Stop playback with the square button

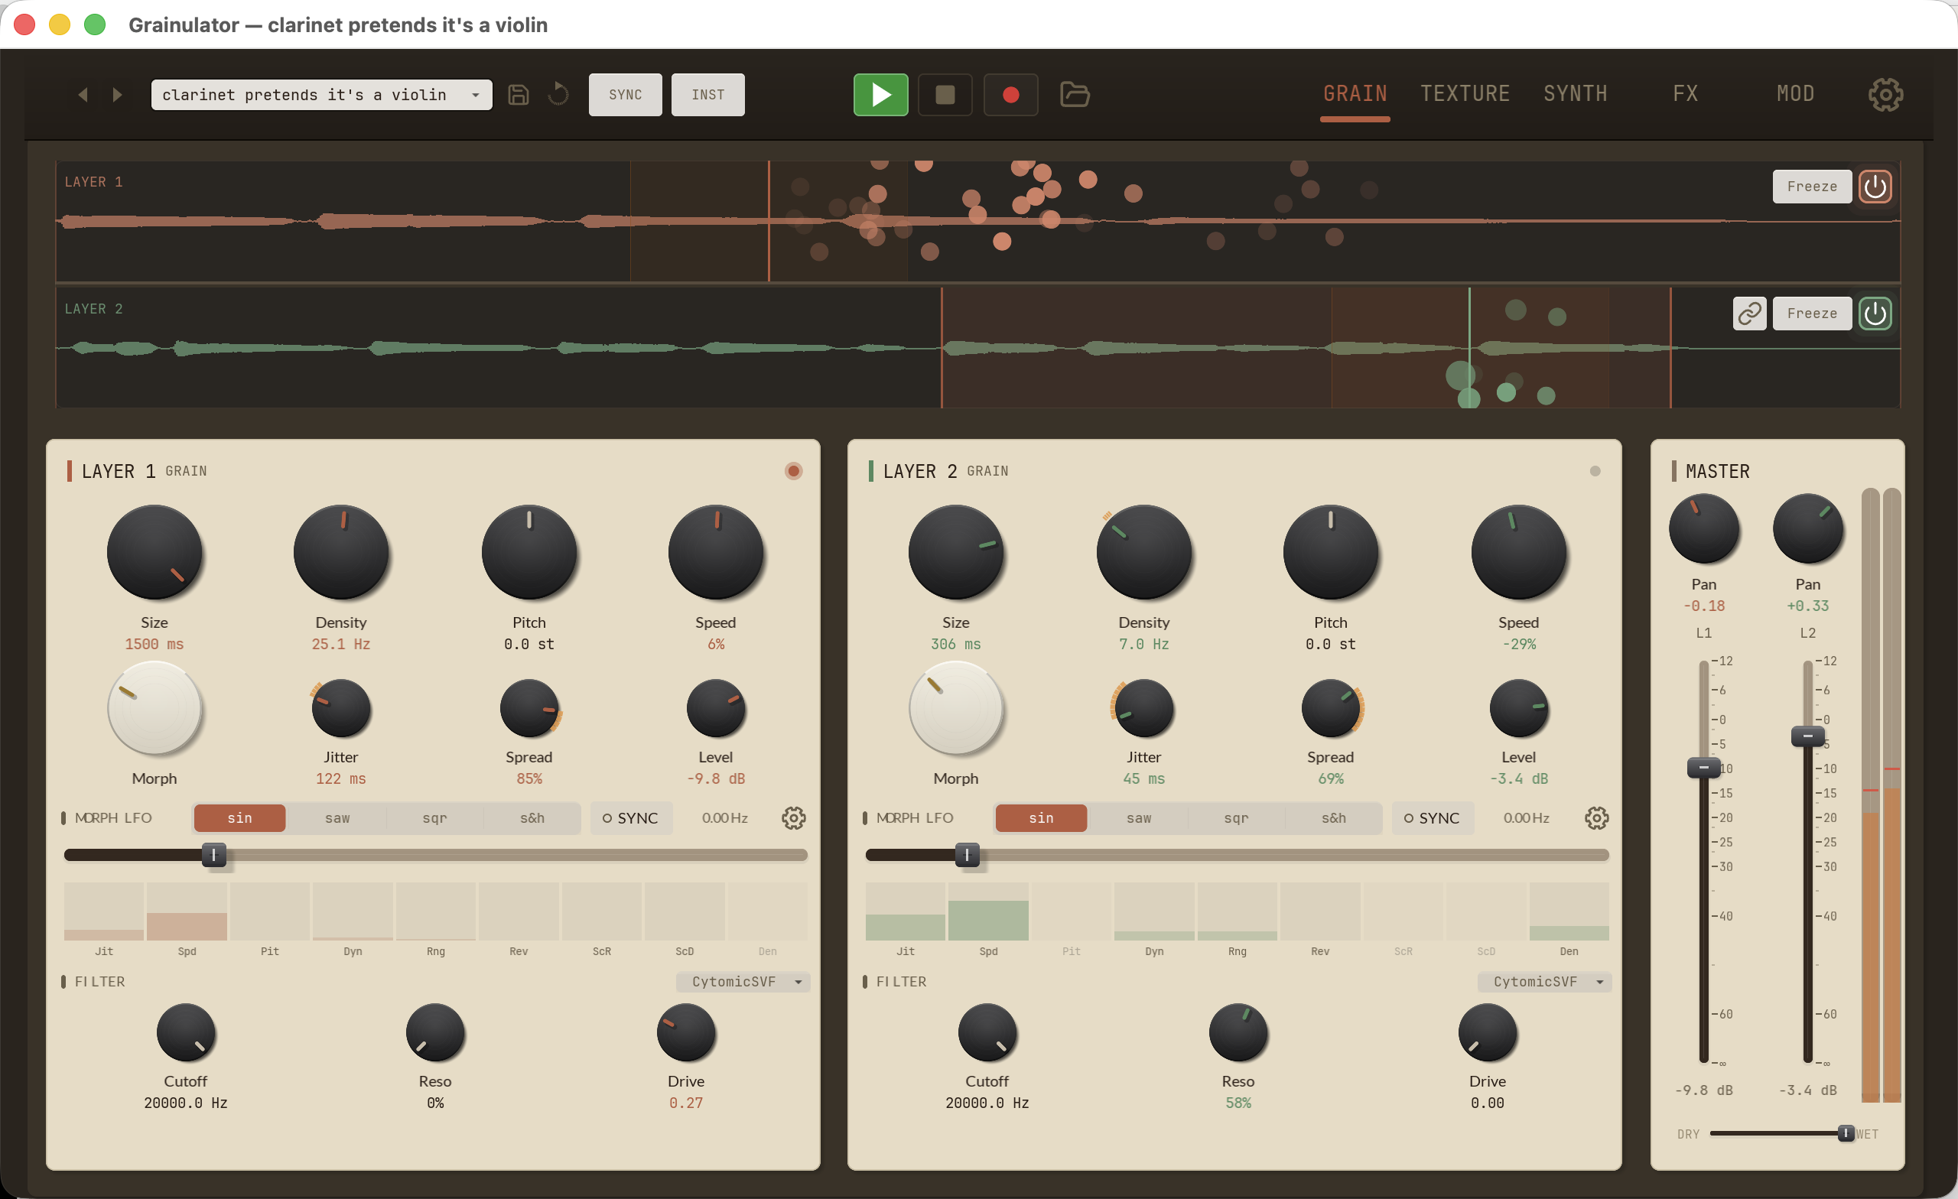(945, 95)
